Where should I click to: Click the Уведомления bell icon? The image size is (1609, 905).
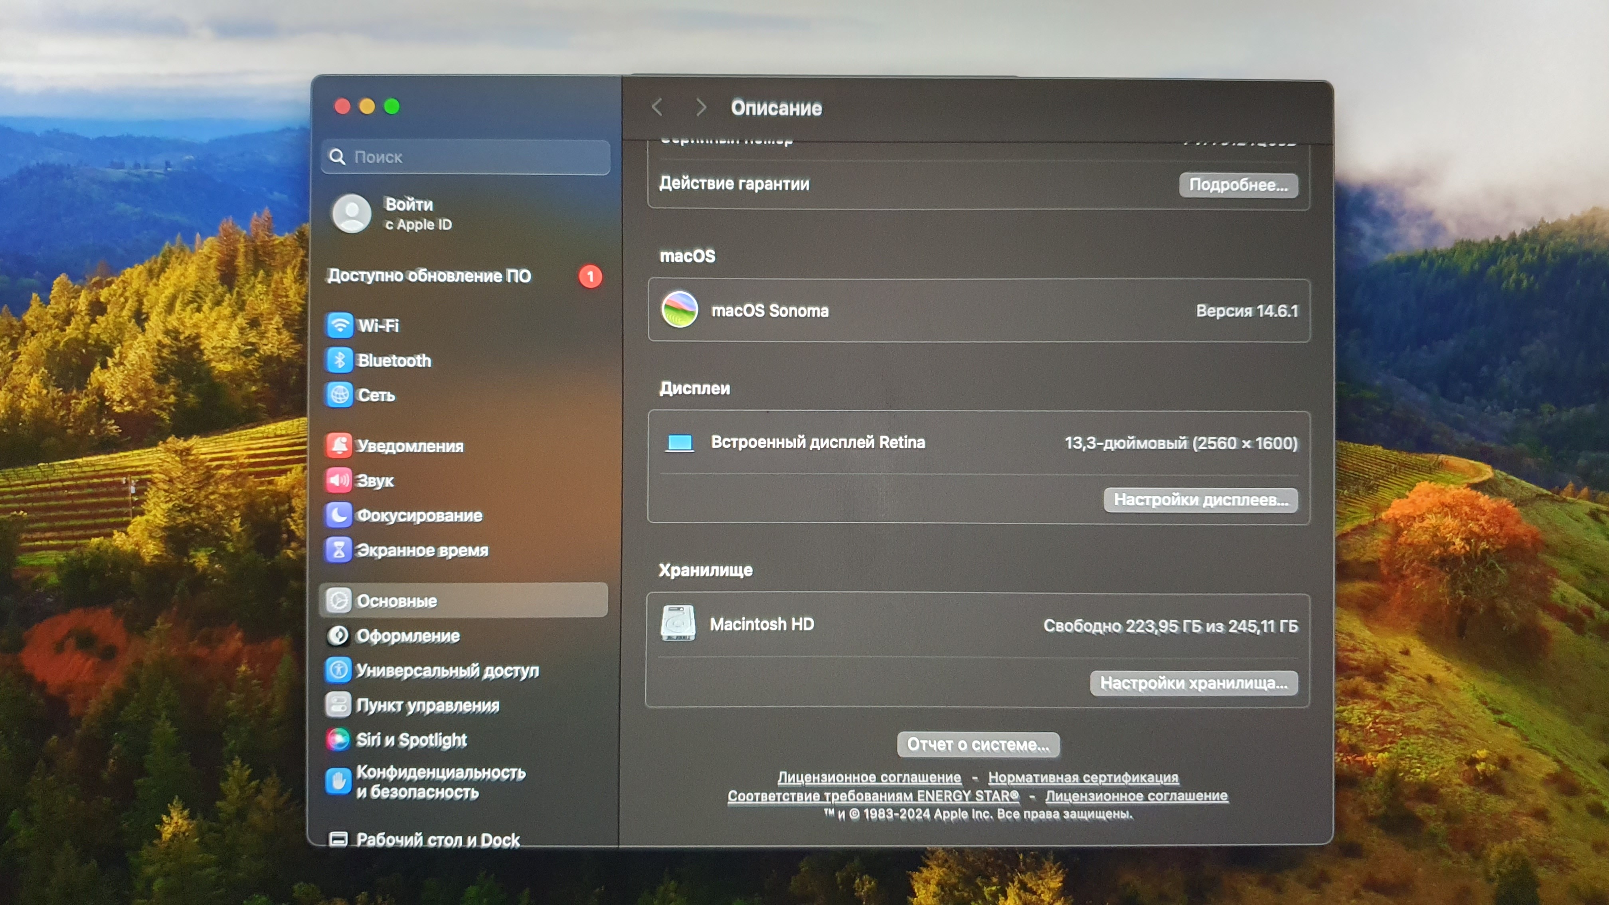pos(338,445)
